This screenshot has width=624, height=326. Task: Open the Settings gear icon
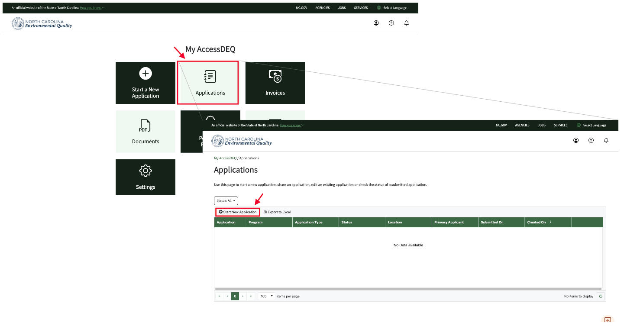pos(145,171)
